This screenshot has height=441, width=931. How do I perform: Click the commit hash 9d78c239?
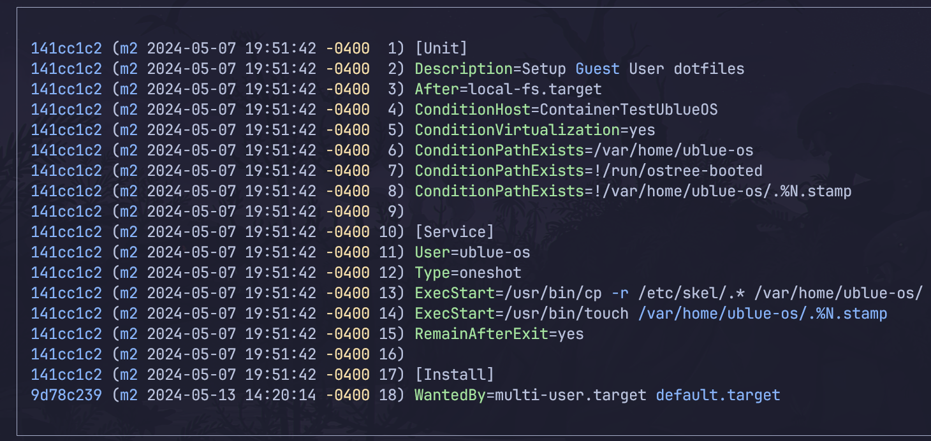66,395
